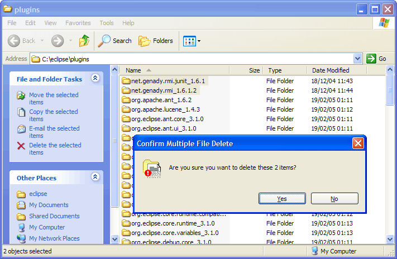Open the Address bar dropdown

tap(357, 59)
